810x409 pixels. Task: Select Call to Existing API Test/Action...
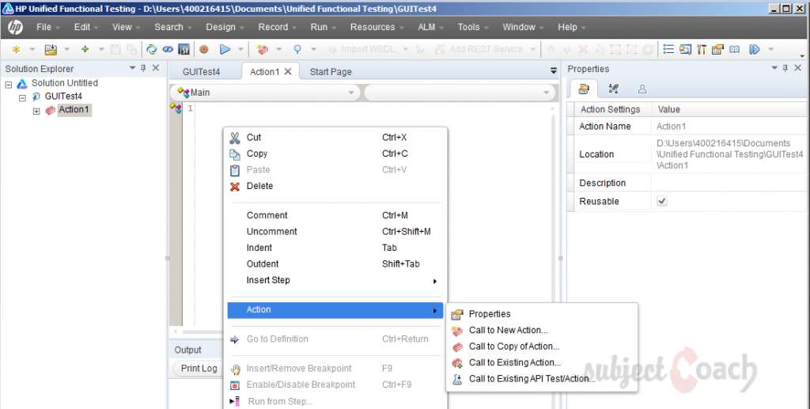[x=542, y=379]
